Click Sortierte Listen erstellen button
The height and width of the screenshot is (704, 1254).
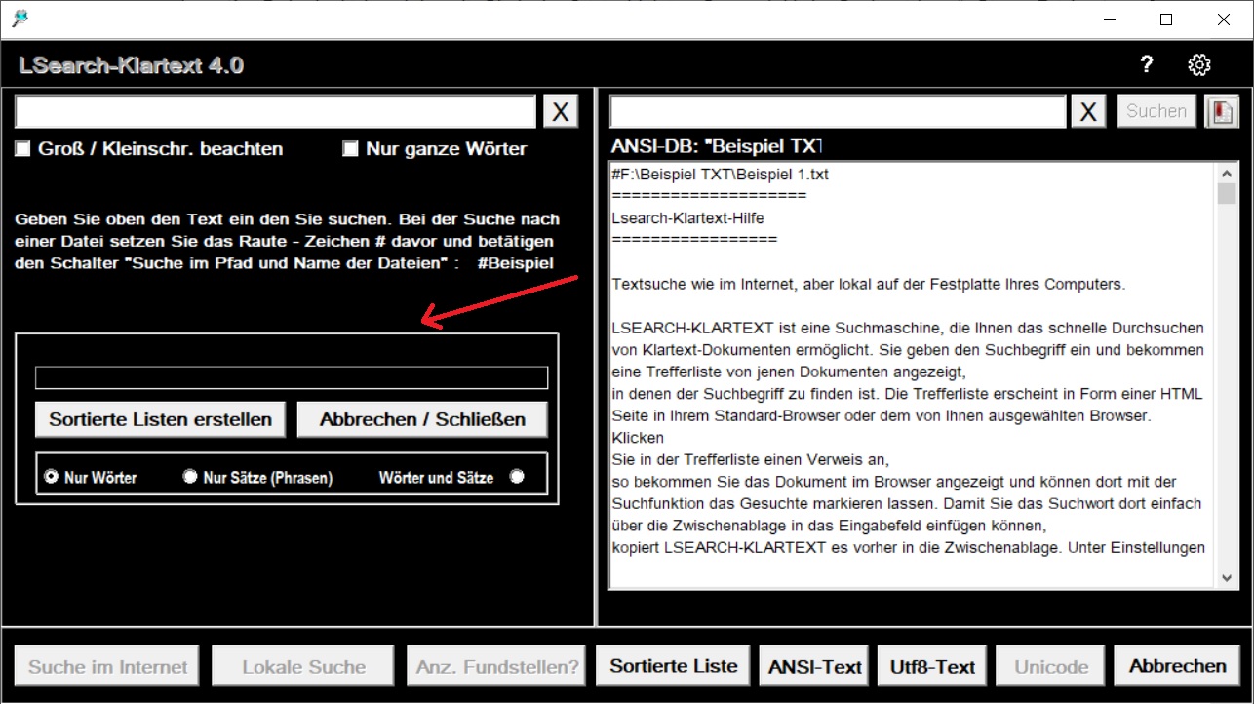pos(161,419)
